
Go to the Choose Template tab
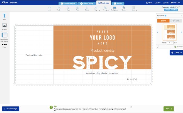coord(68,4)
